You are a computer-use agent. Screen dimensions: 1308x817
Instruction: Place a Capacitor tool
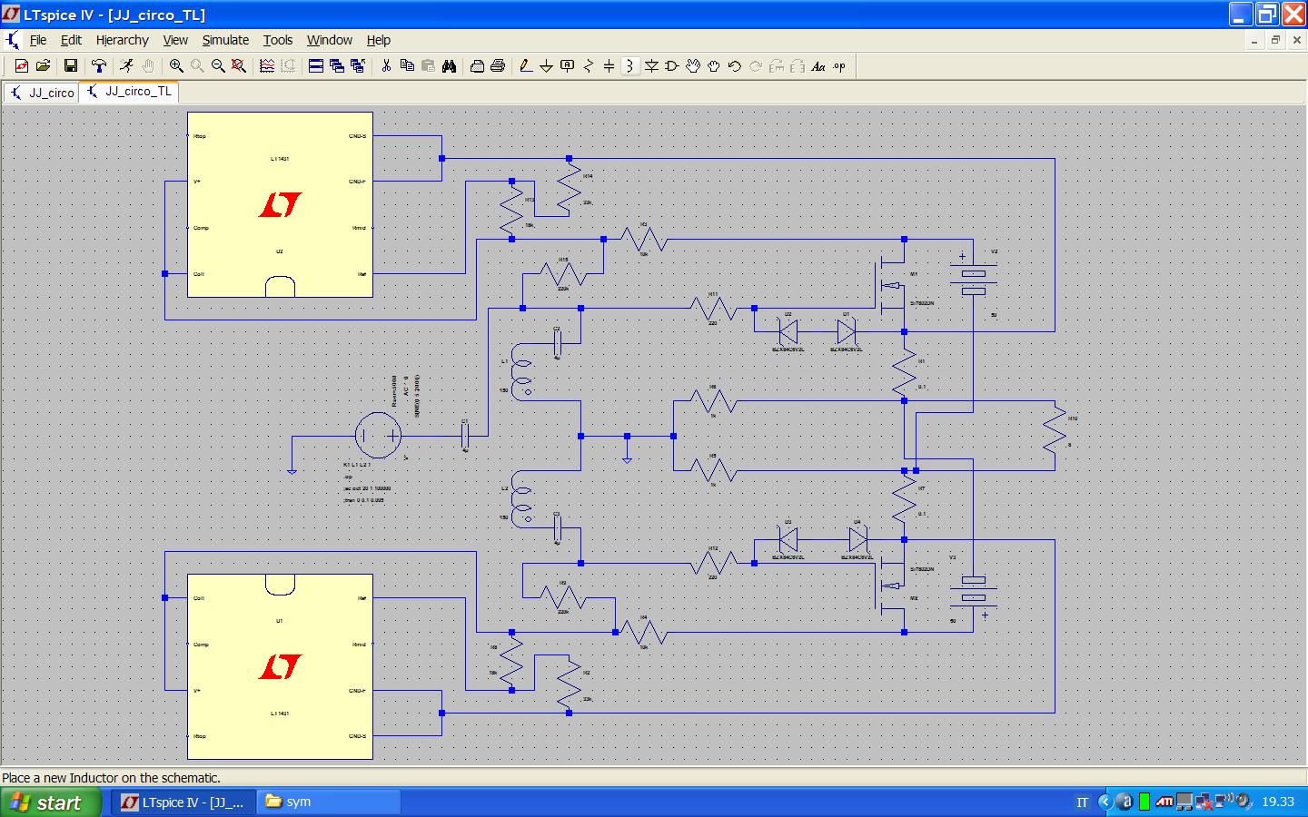click(x=609, y=66)
